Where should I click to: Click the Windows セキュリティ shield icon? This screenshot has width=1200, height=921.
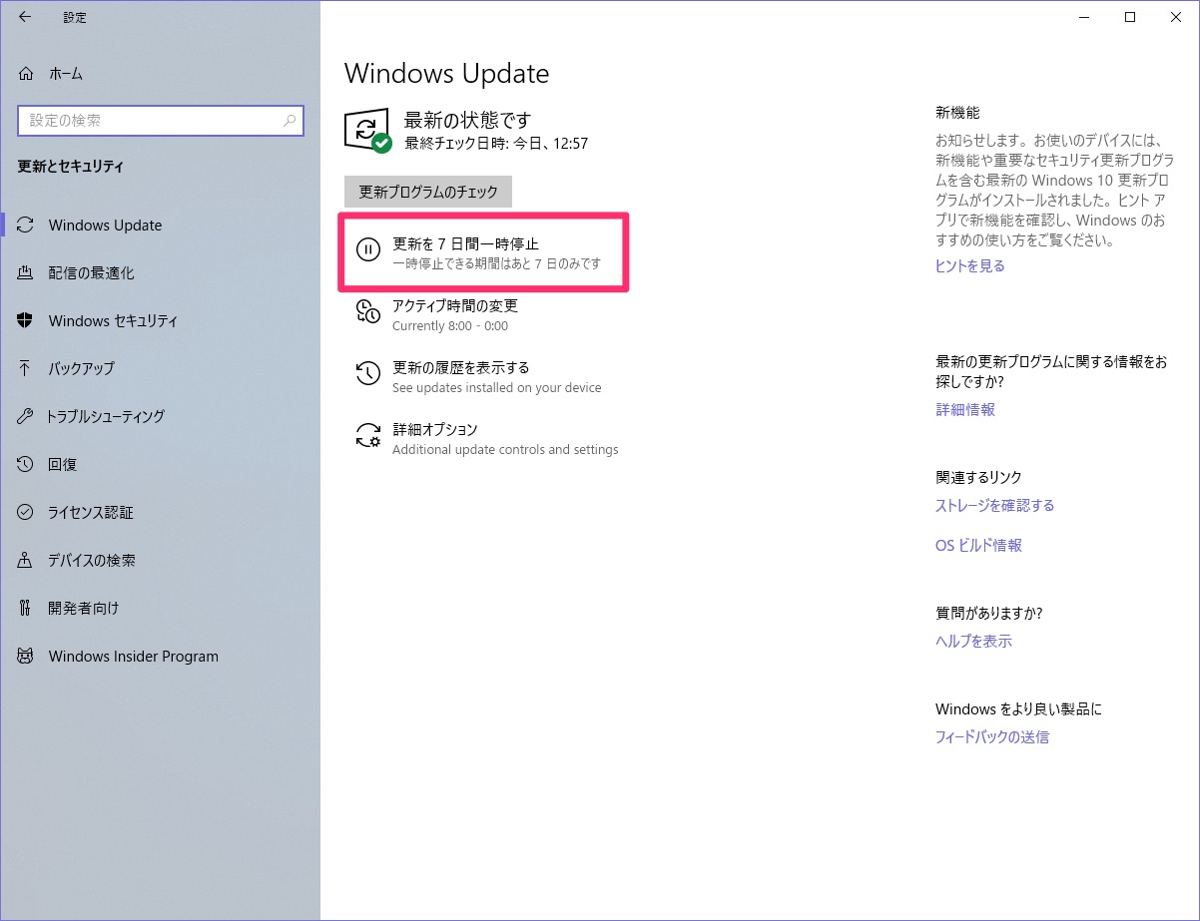coord(26,320)
